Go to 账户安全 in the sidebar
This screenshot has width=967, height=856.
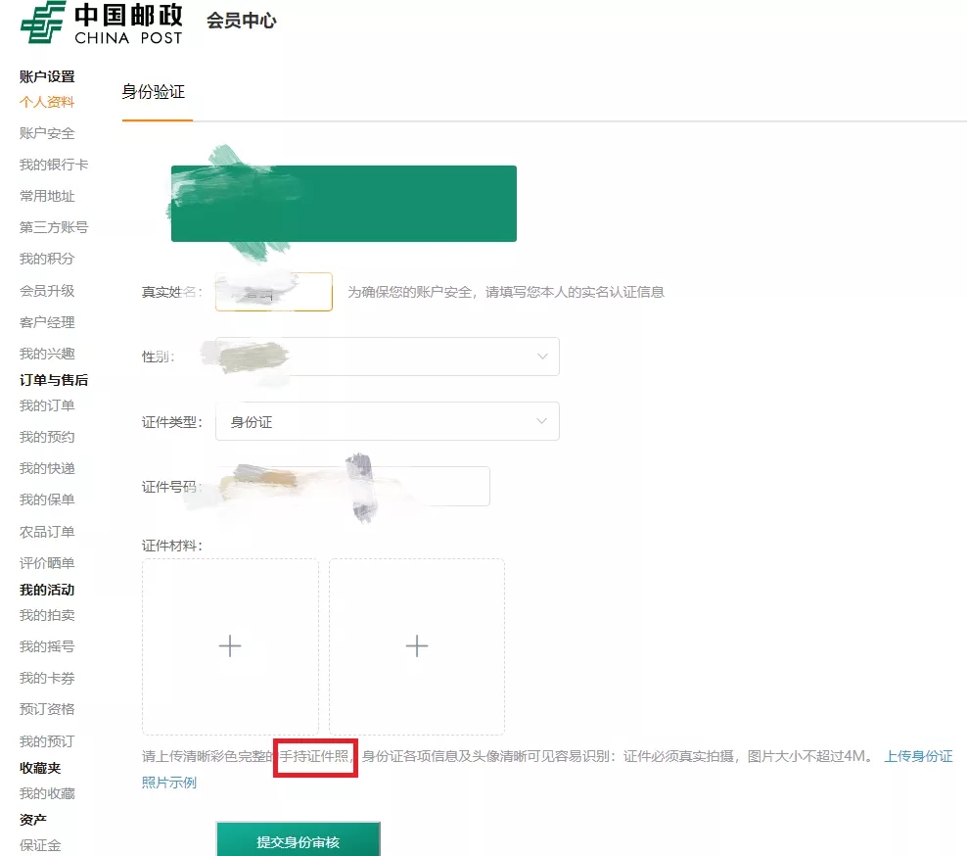47,133
